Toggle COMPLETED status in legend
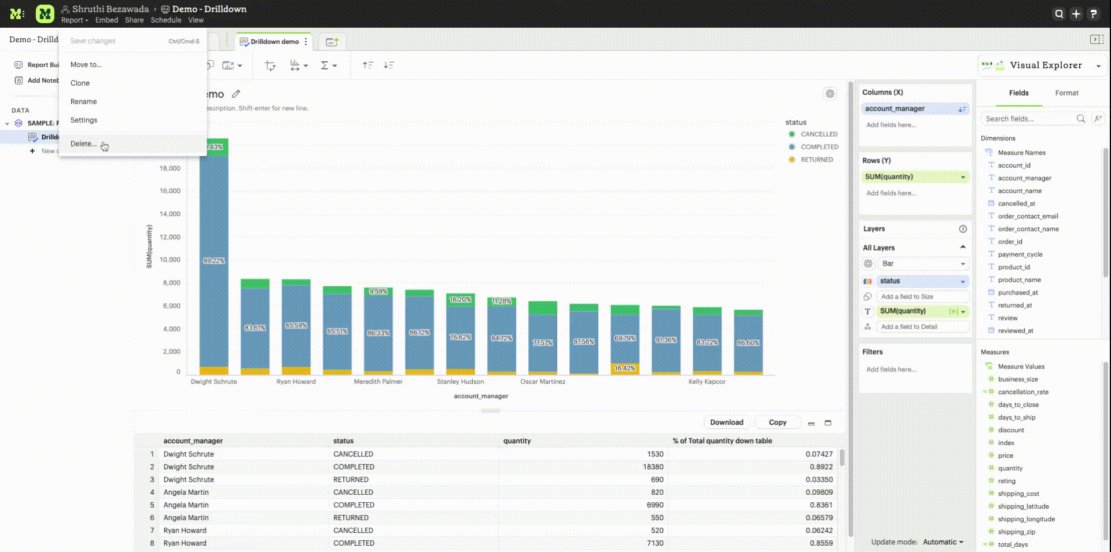Viewport: 1111px width, 552px height. (x=813, y=147)
